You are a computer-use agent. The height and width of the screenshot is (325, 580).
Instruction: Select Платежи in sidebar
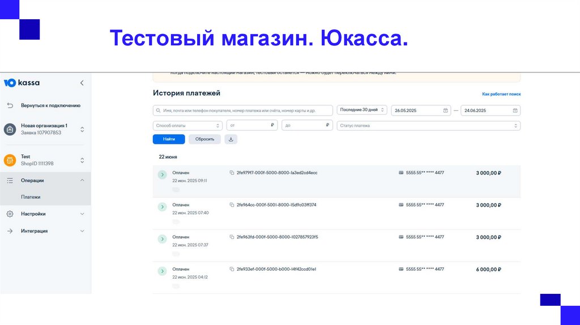(x=31, y=197)
